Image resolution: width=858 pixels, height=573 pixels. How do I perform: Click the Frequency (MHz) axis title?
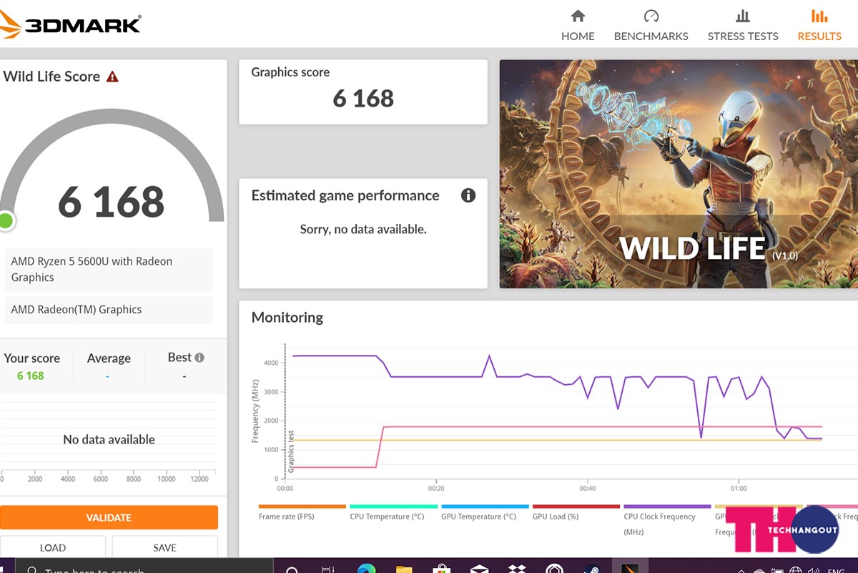pos(255,411)
